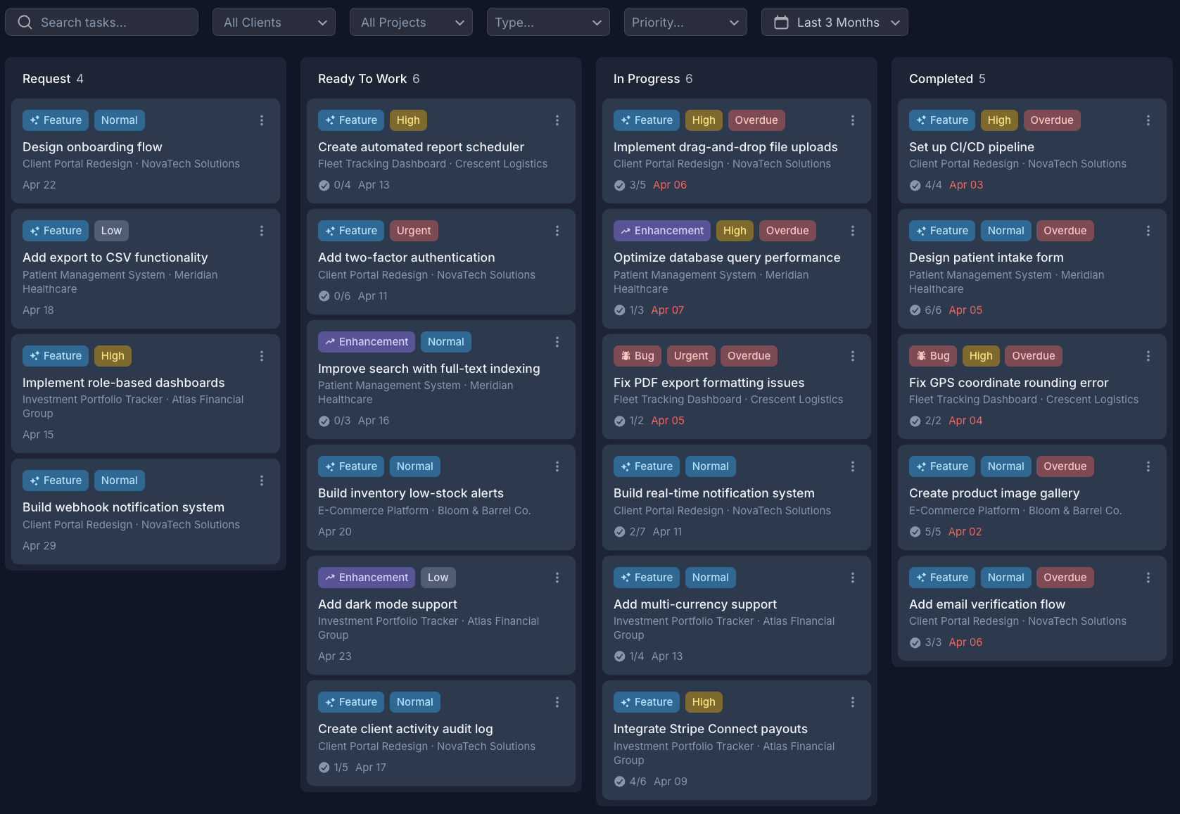Click Enhancement tag on Add dark mode support
The height and width of the screenshot is (814, 1180).
tap(367, 578)
